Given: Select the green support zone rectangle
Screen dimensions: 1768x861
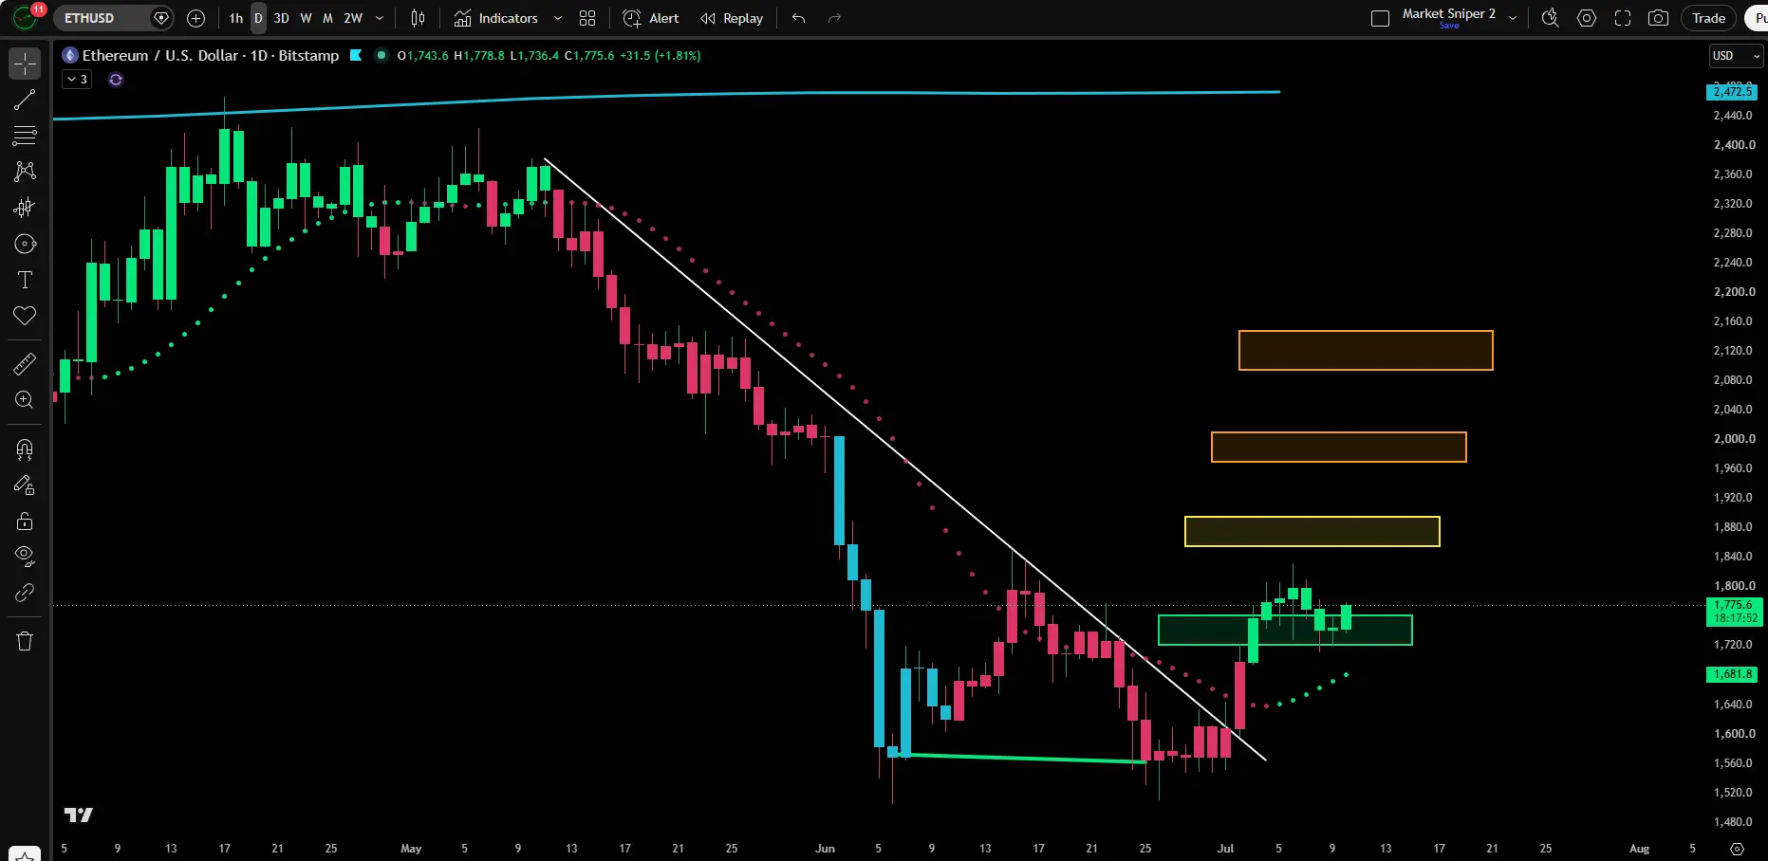Looking at the screenshot, I should pos(1285,631).
